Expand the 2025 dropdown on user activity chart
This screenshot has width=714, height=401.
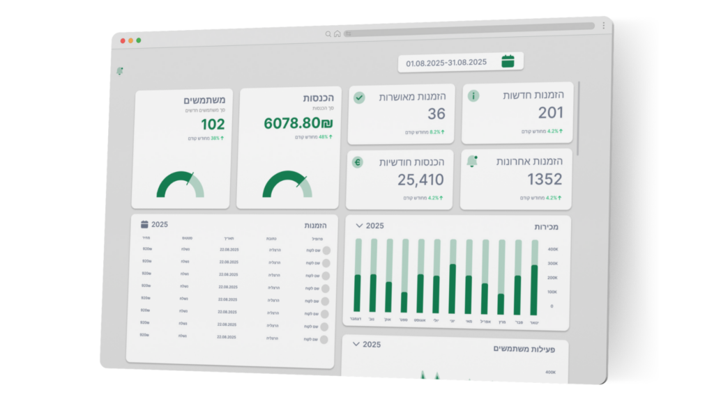tap(356, 344)
